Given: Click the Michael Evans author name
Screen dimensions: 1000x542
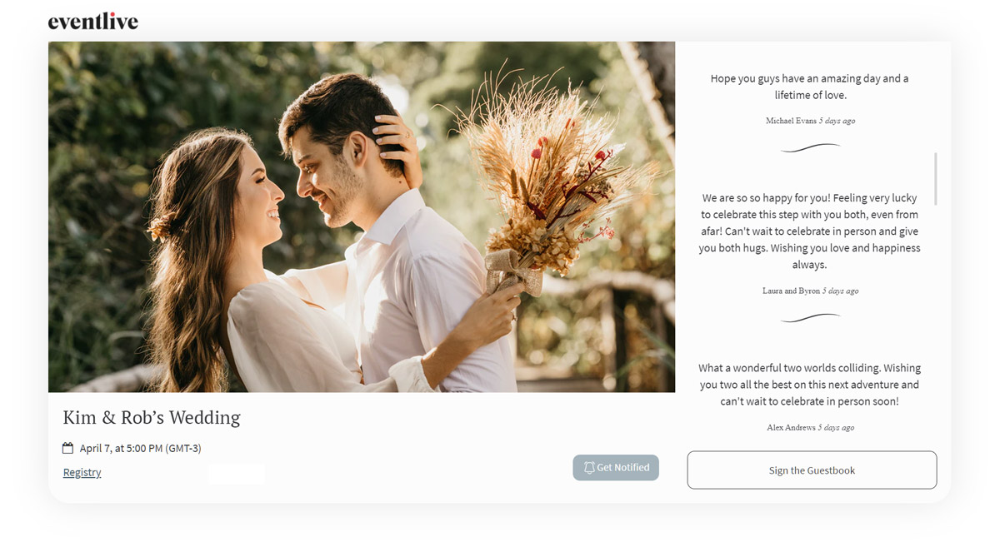Looking at the screenshot, I should [x=791, y=121].
